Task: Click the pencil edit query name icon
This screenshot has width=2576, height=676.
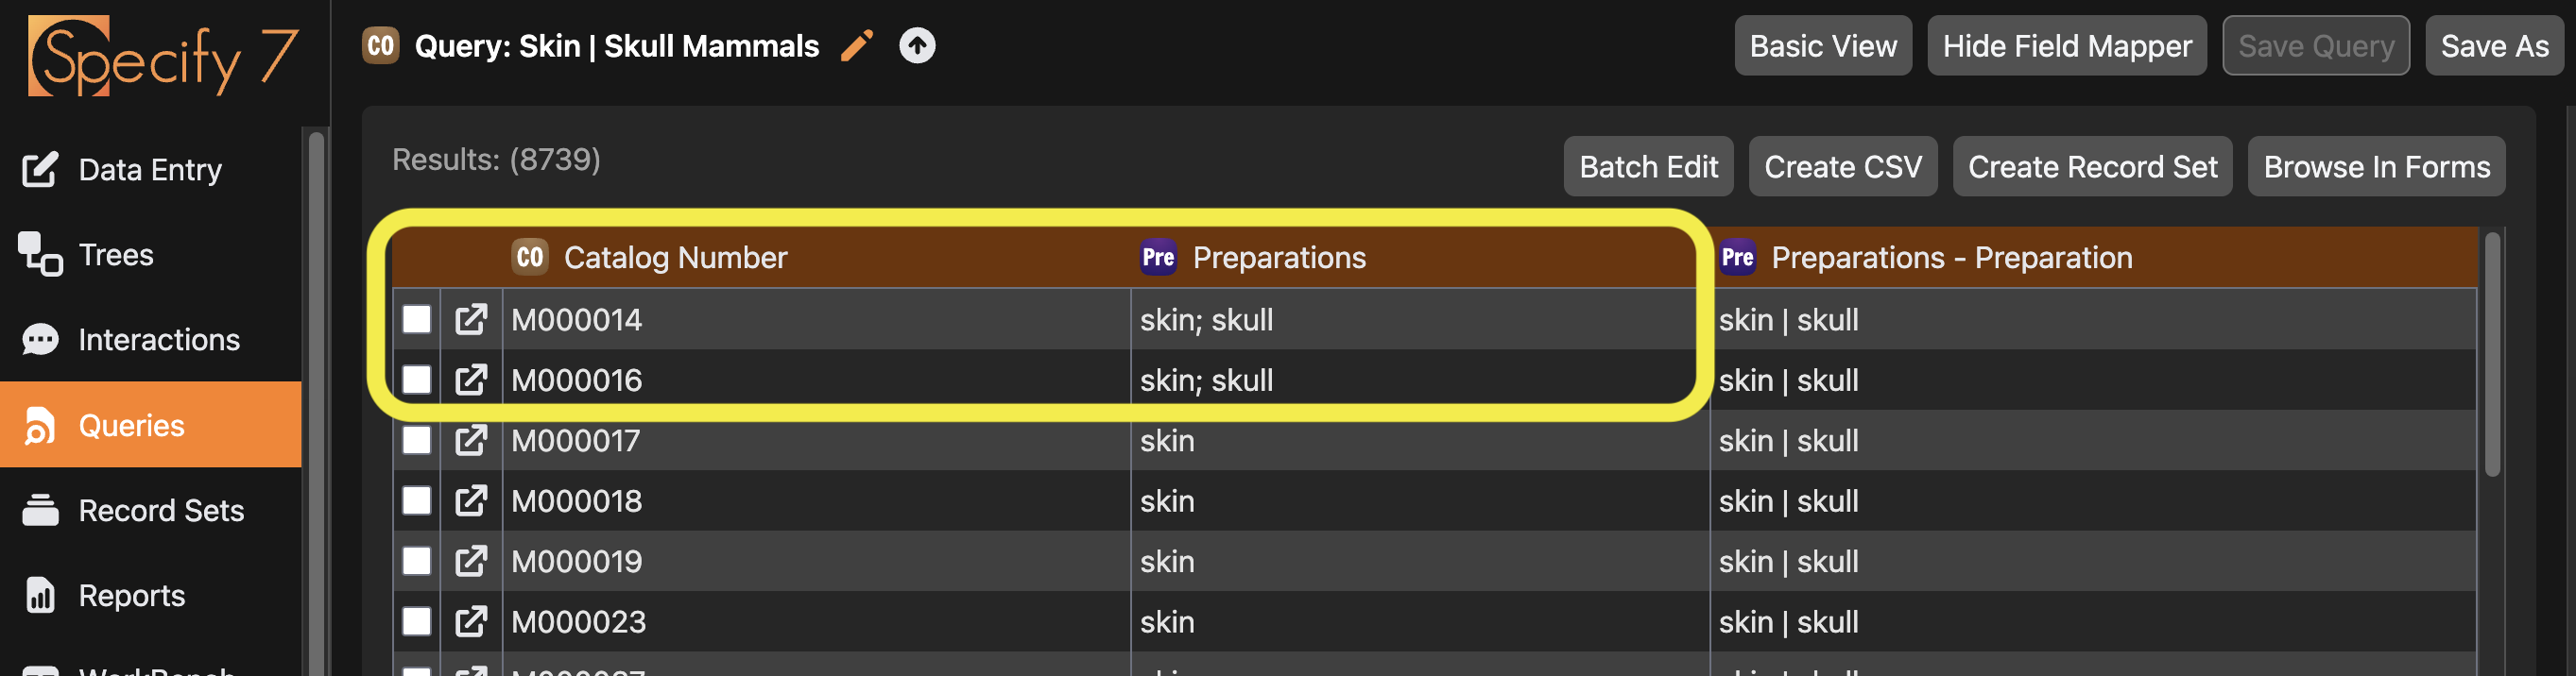Action: click(x=857, y=46)
